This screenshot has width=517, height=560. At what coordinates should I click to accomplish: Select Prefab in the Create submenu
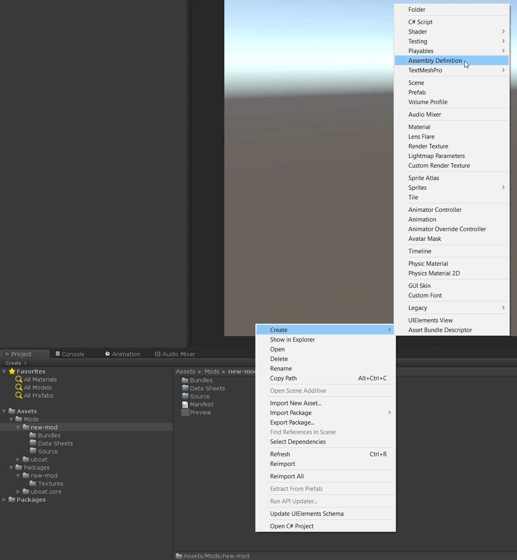[451, 92]
